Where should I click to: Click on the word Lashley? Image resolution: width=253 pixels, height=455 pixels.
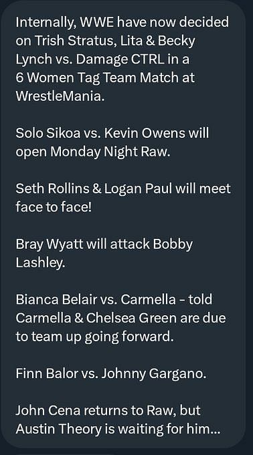tap(40, 263)
